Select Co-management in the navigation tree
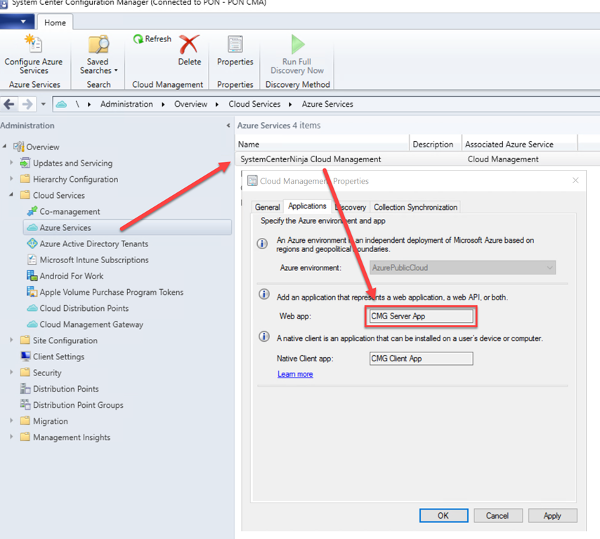This screenshot has height=539, width=600. point(70,211)
